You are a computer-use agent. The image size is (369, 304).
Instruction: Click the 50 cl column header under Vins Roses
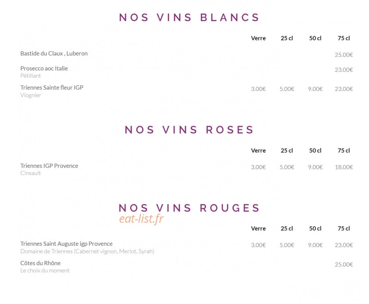[x=315, y=150]
